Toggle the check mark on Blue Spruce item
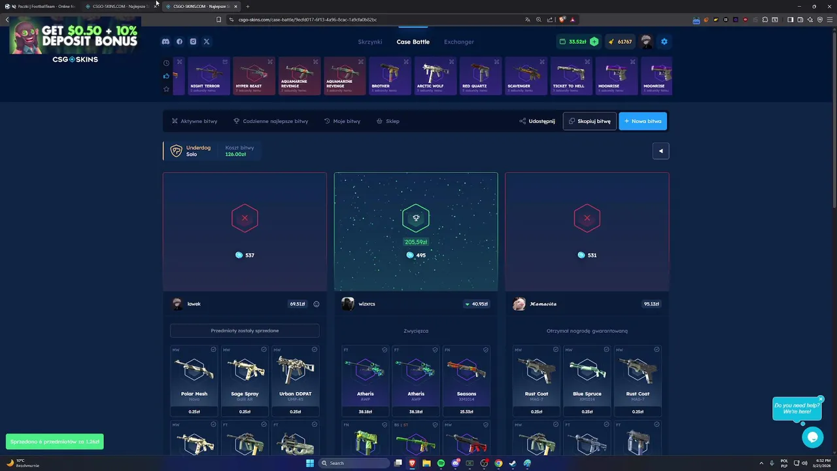Viewport: 837px width, 471px height. pyautogui.click(x=606, y=350)
